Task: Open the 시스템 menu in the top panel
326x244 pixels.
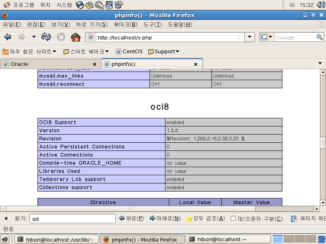Action: [64, 5]
